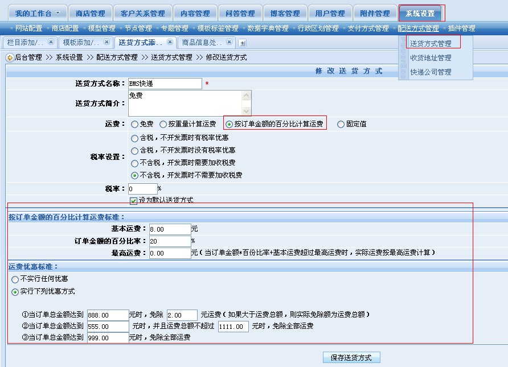
Task: Click the 基本运费 input field
Action: point(170,229)
